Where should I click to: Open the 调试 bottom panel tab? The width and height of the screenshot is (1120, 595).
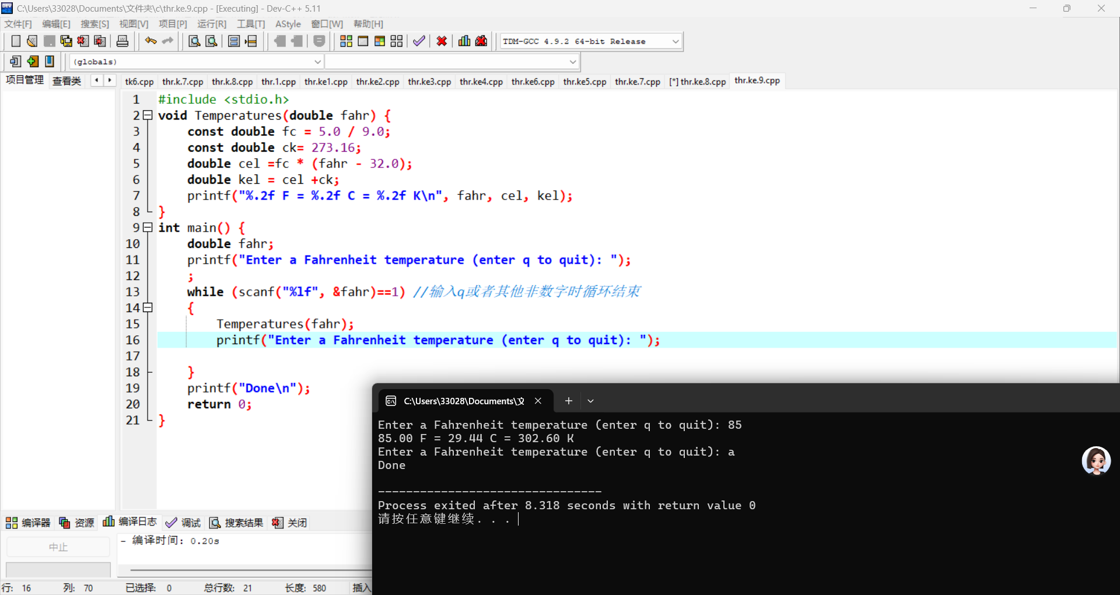tap(183, 522)
